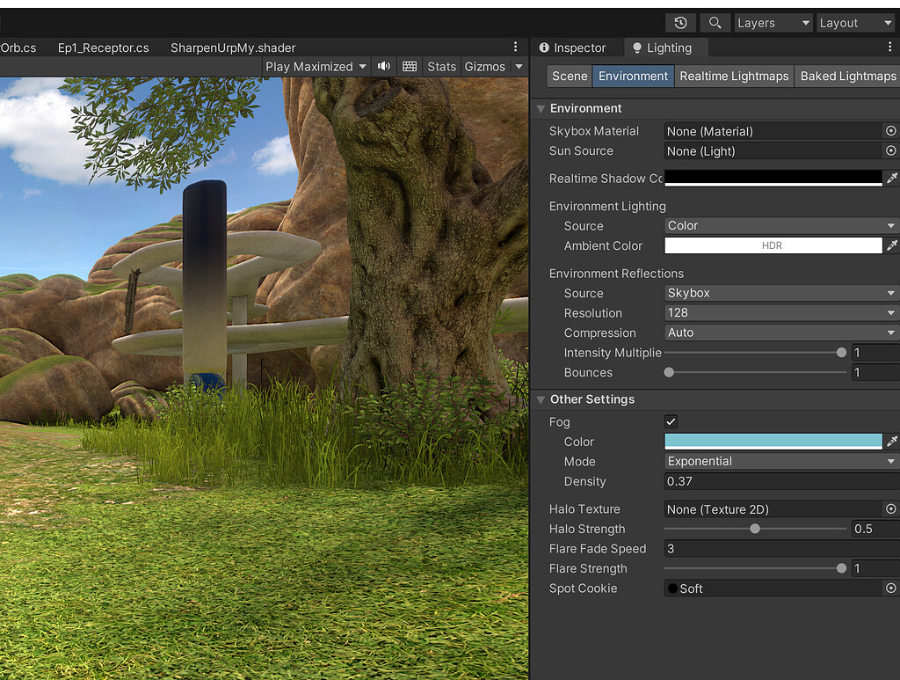The width and height of the screenshot is (900, 680).
Task: Adjust the Halo Strength slider
Action: coord(754,529)
